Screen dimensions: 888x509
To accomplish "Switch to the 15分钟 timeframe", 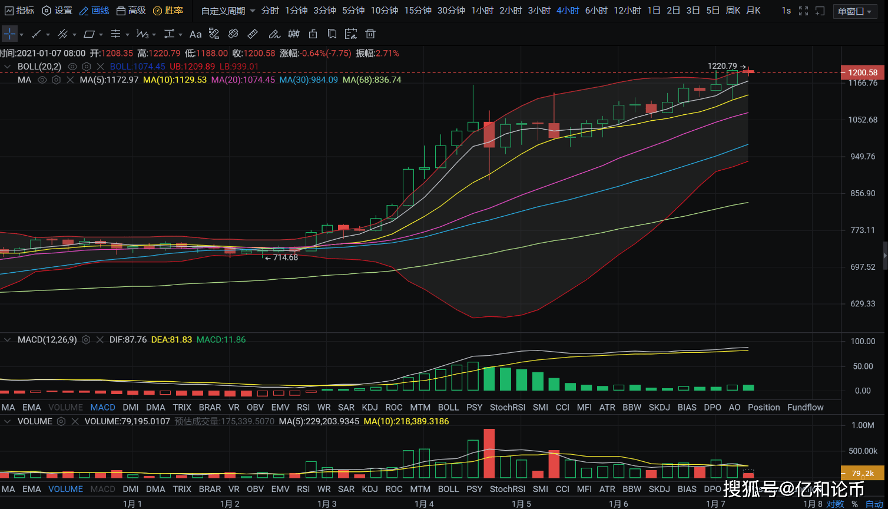I will (418, 11).
